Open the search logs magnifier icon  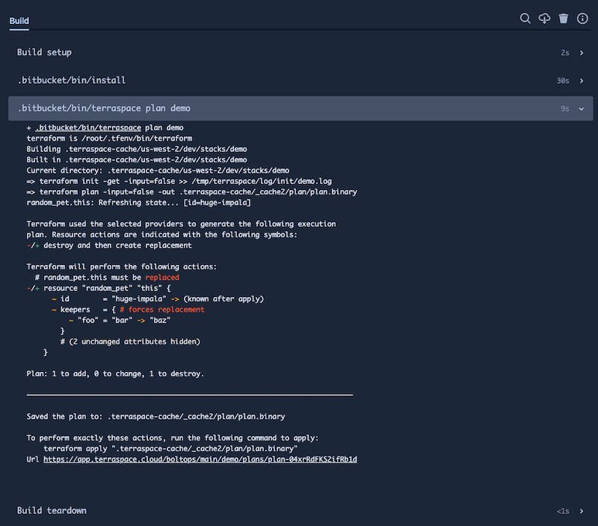pyautogui.click(x=525, y=18)
